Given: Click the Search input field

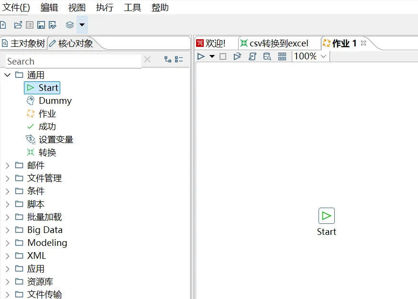Looking at the screenshot, I should coord(72,61).
